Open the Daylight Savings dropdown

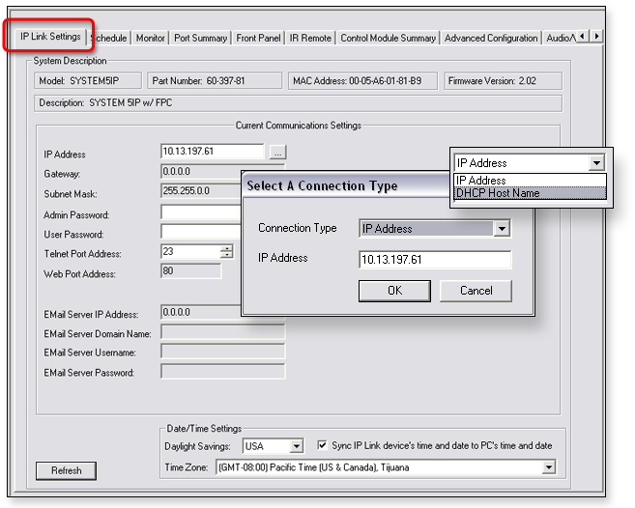[x=296, y=446]
